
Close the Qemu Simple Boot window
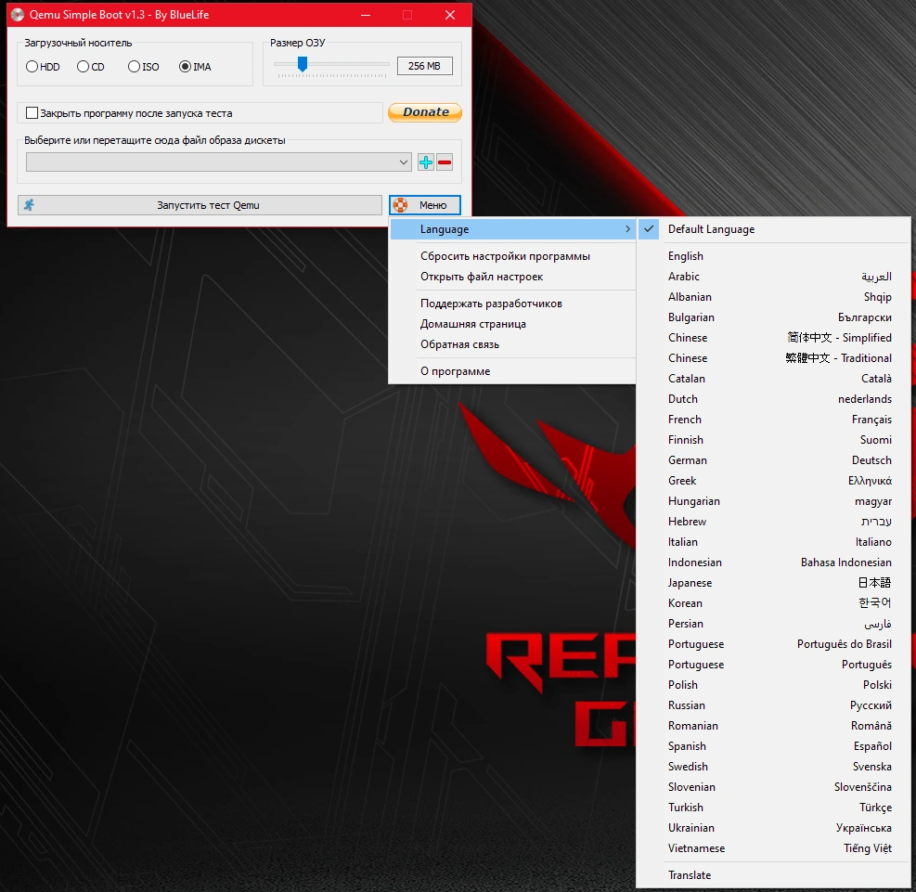[x=450, y=15]
